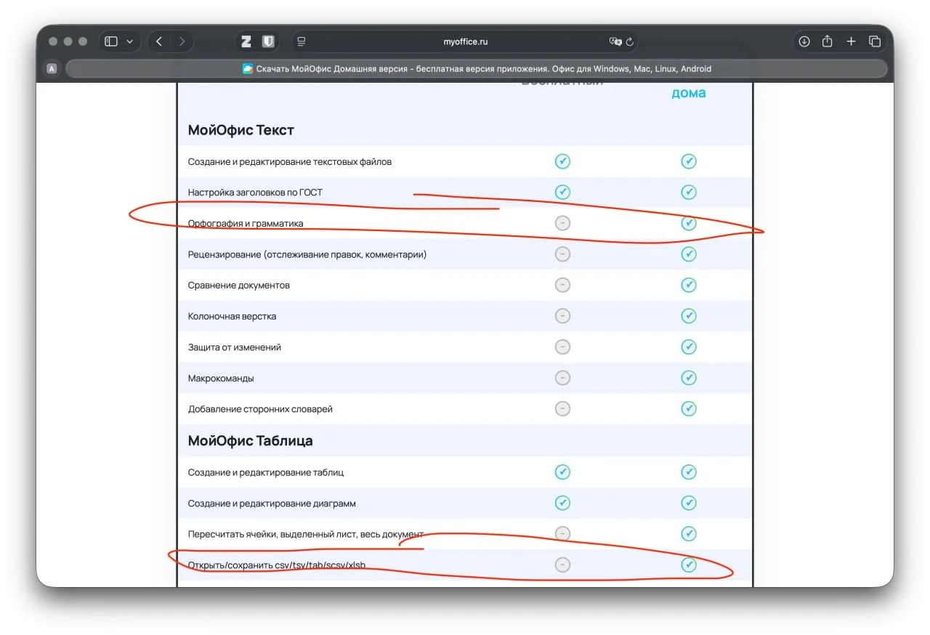This screenshot has width=930, height=635.
Task: Click the text Сравнение документов
Action: (x=239, y=286)
